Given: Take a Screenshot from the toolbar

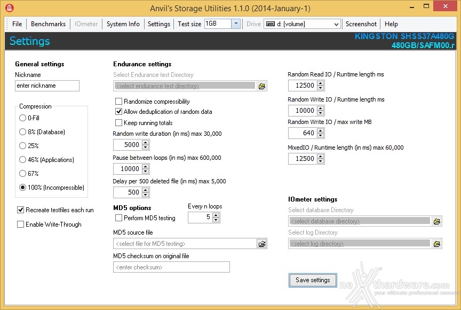Looking at the screenshot, I should pyautogui.click(x=361, y=24).
